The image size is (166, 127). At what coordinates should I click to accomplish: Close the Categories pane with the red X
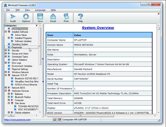[37, 25]
